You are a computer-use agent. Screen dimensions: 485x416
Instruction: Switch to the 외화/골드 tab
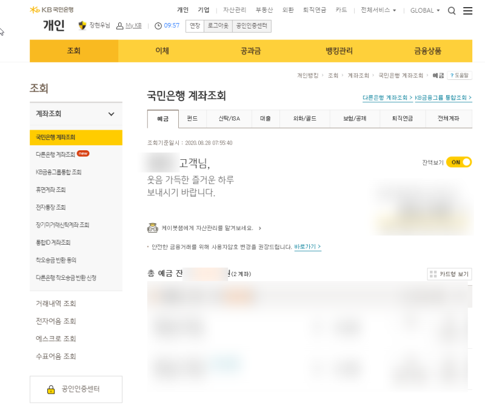click(x=305, y=119)
